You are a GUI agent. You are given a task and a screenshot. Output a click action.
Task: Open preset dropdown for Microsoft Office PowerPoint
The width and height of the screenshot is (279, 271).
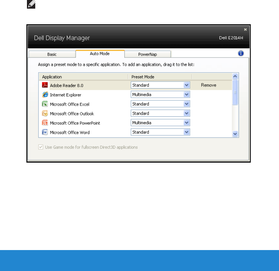point(160,123)
